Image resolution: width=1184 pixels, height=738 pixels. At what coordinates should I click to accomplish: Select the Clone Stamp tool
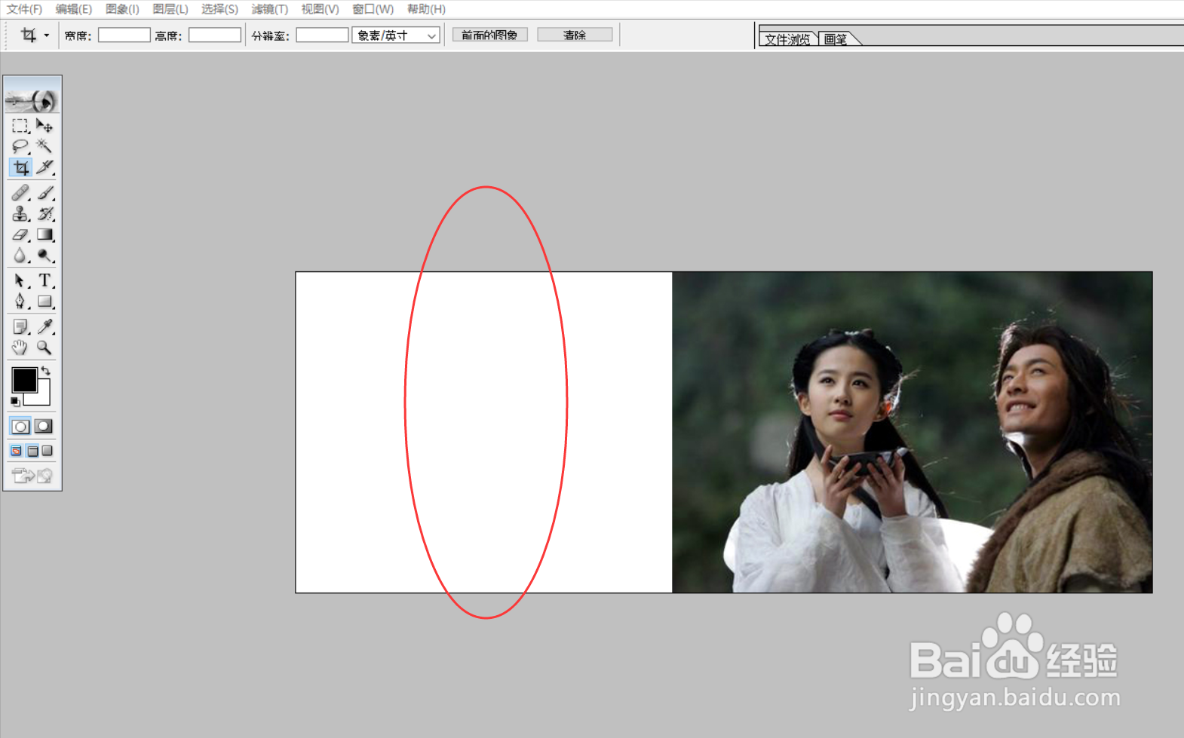coord(20,214)
